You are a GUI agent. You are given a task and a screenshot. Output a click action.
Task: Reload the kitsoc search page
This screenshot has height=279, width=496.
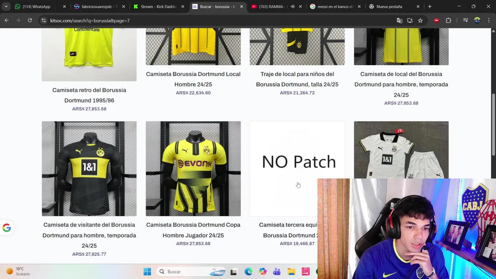30,21
